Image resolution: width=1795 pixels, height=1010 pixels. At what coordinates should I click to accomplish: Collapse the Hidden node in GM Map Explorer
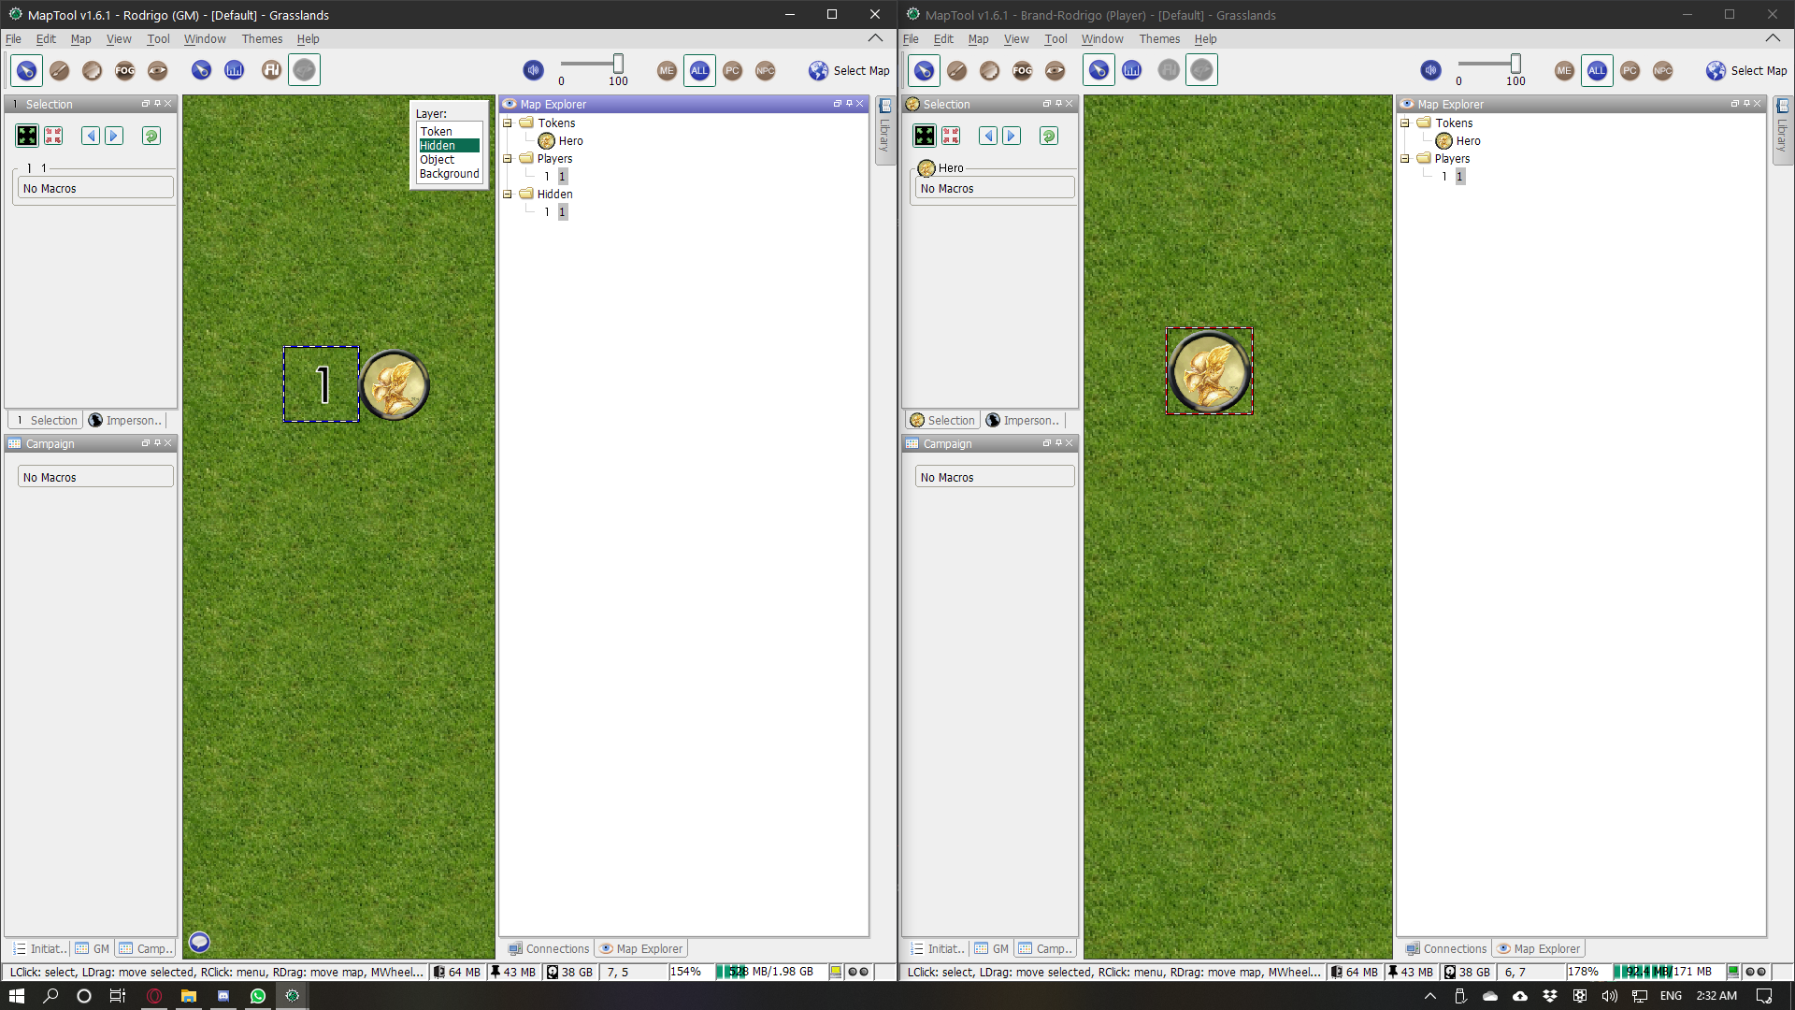[508, 194]
